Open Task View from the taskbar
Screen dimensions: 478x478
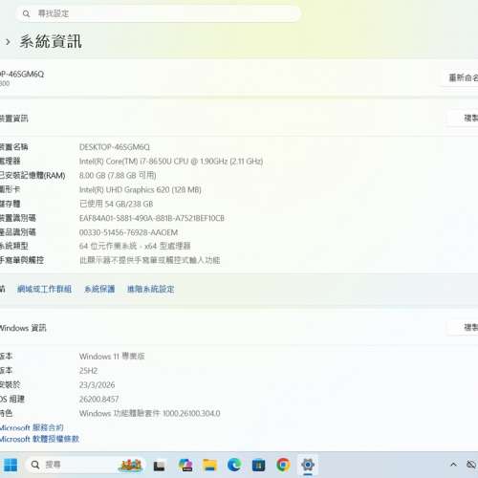(x=159, y=466)
